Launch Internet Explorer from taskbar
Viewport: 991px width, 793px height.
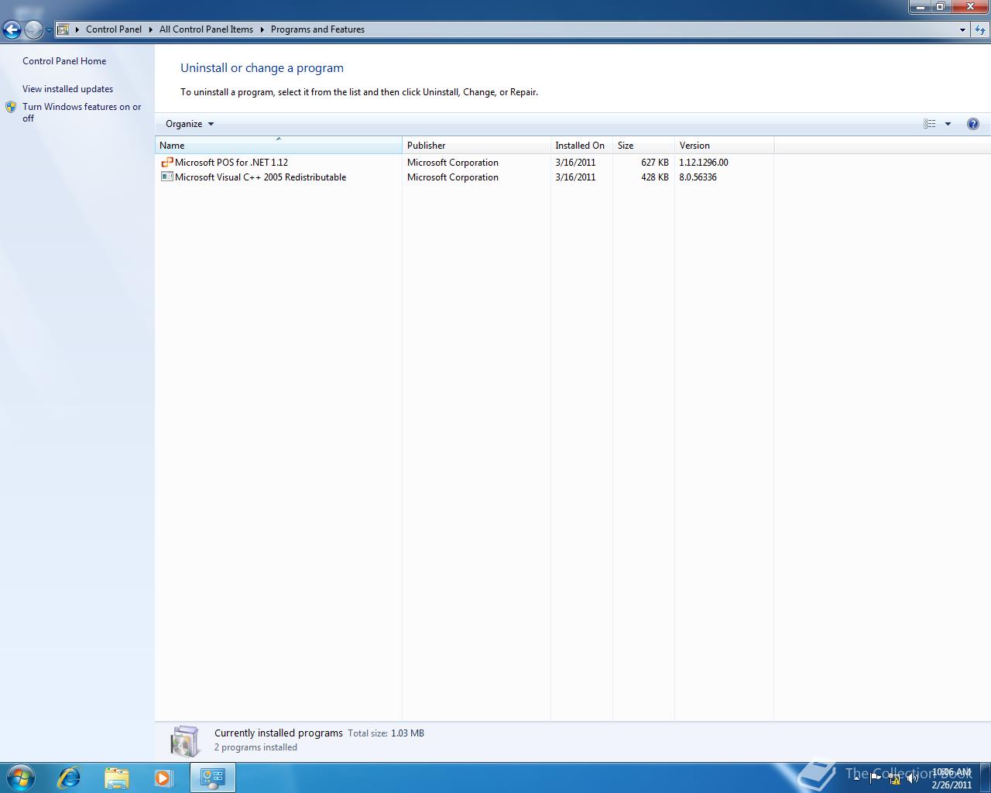click(69, 778)
